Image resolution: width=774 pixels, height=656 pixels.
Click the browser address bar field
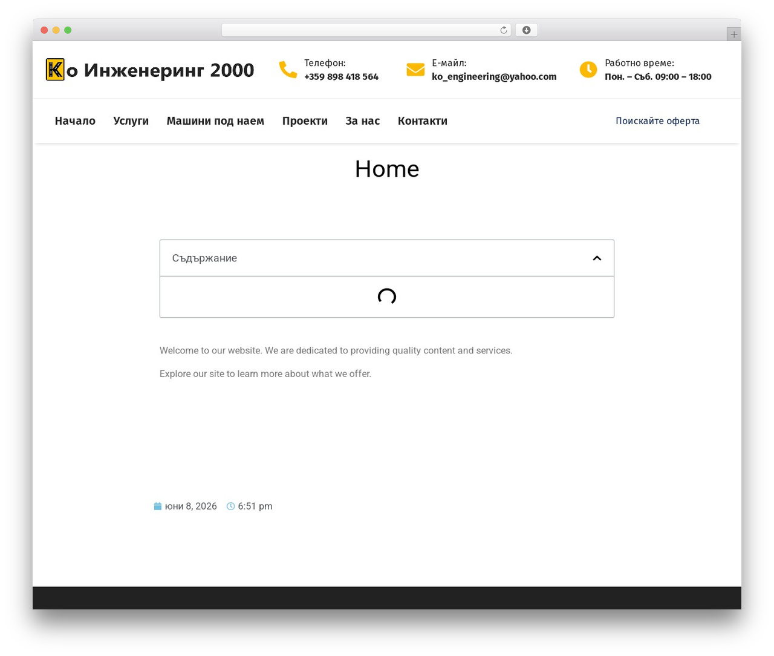click(366, 30)
